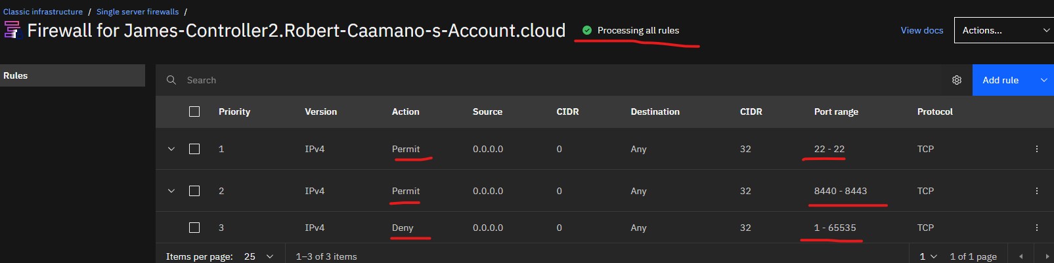Click the green Processing all rules status icon
This screenshot has width=1054, height=263.
[587, 30]
